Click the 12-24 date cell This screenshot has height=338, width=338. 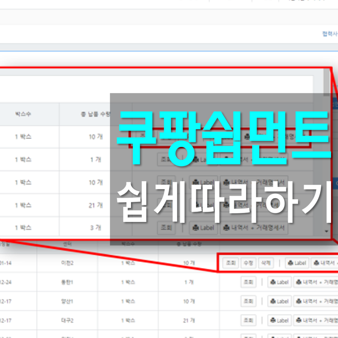coord(5,282)
